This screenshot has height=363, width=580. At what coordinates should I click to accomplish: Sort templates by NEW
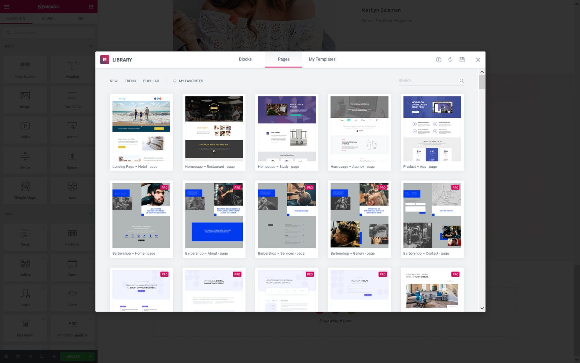[114, 81]
